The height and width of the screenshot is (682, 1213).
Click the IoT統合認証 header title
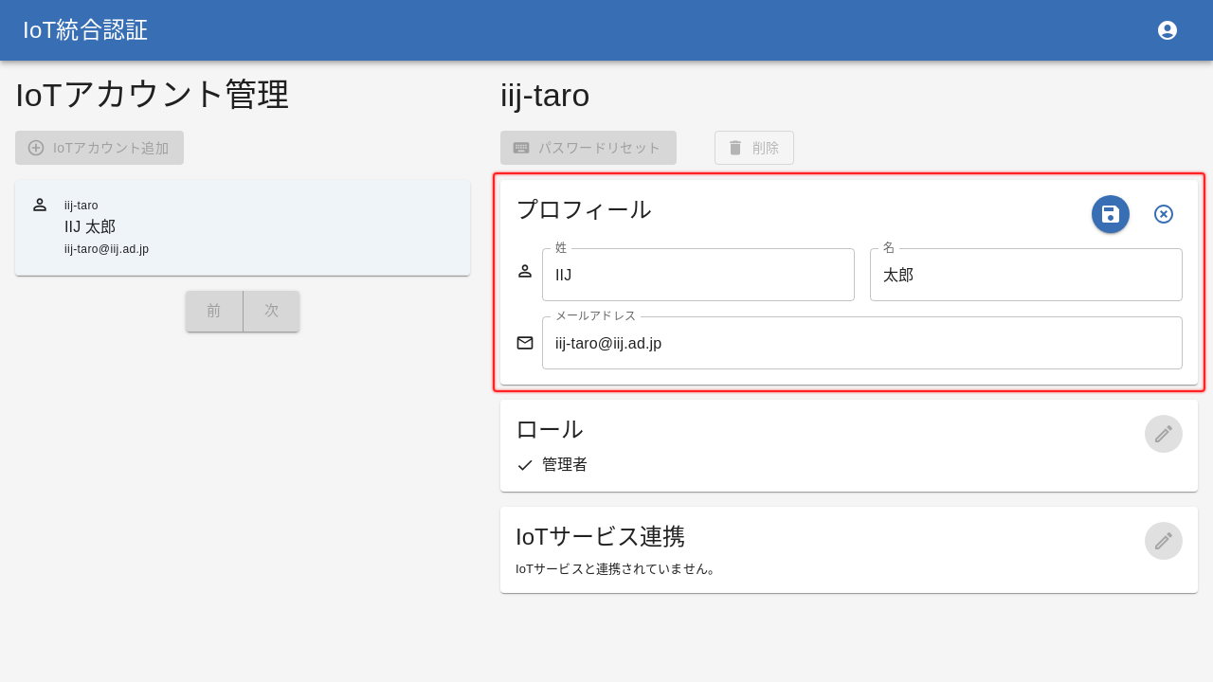85,30
